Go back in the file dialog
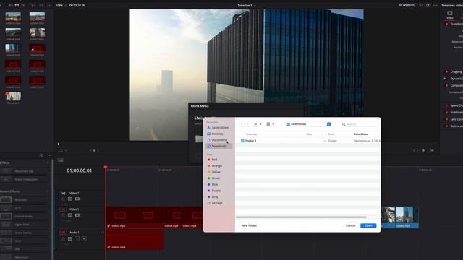 coord(242,124)
